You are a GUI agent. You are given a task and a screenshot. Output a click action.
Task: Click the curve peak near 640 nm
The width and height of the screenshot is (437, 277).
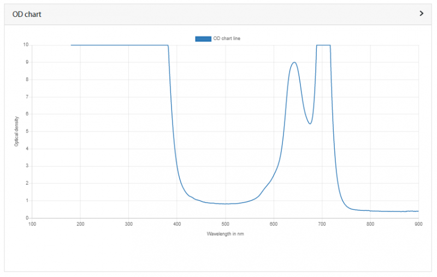[294, 62]
